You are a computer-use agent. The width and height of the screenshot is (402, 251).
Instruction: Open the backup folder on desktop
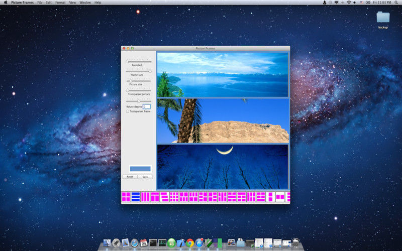383,18
